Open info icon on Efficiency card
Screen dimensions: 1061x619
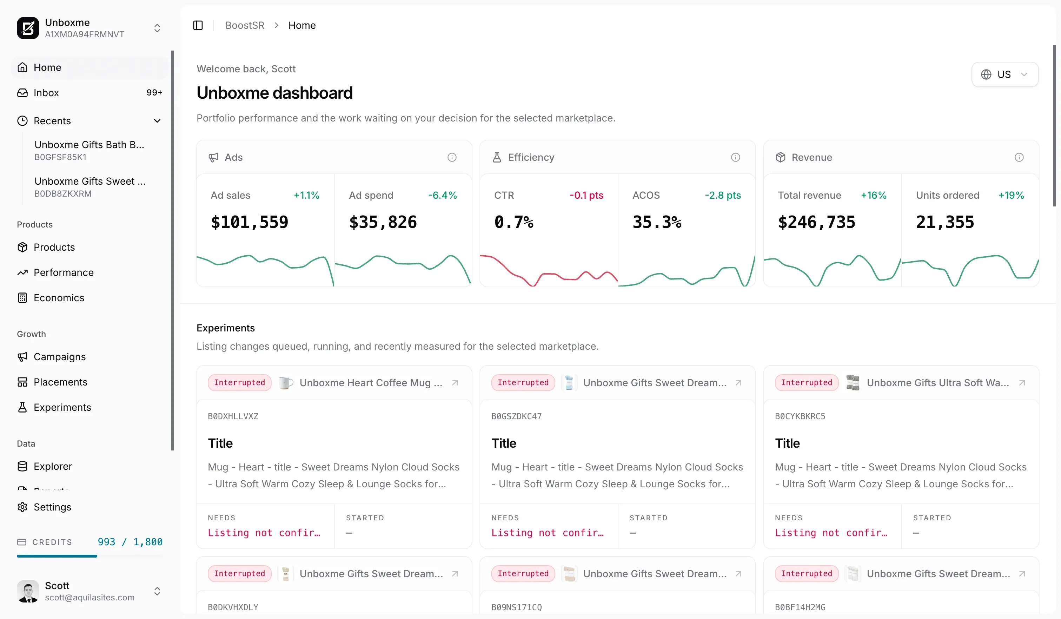[735, 158]
